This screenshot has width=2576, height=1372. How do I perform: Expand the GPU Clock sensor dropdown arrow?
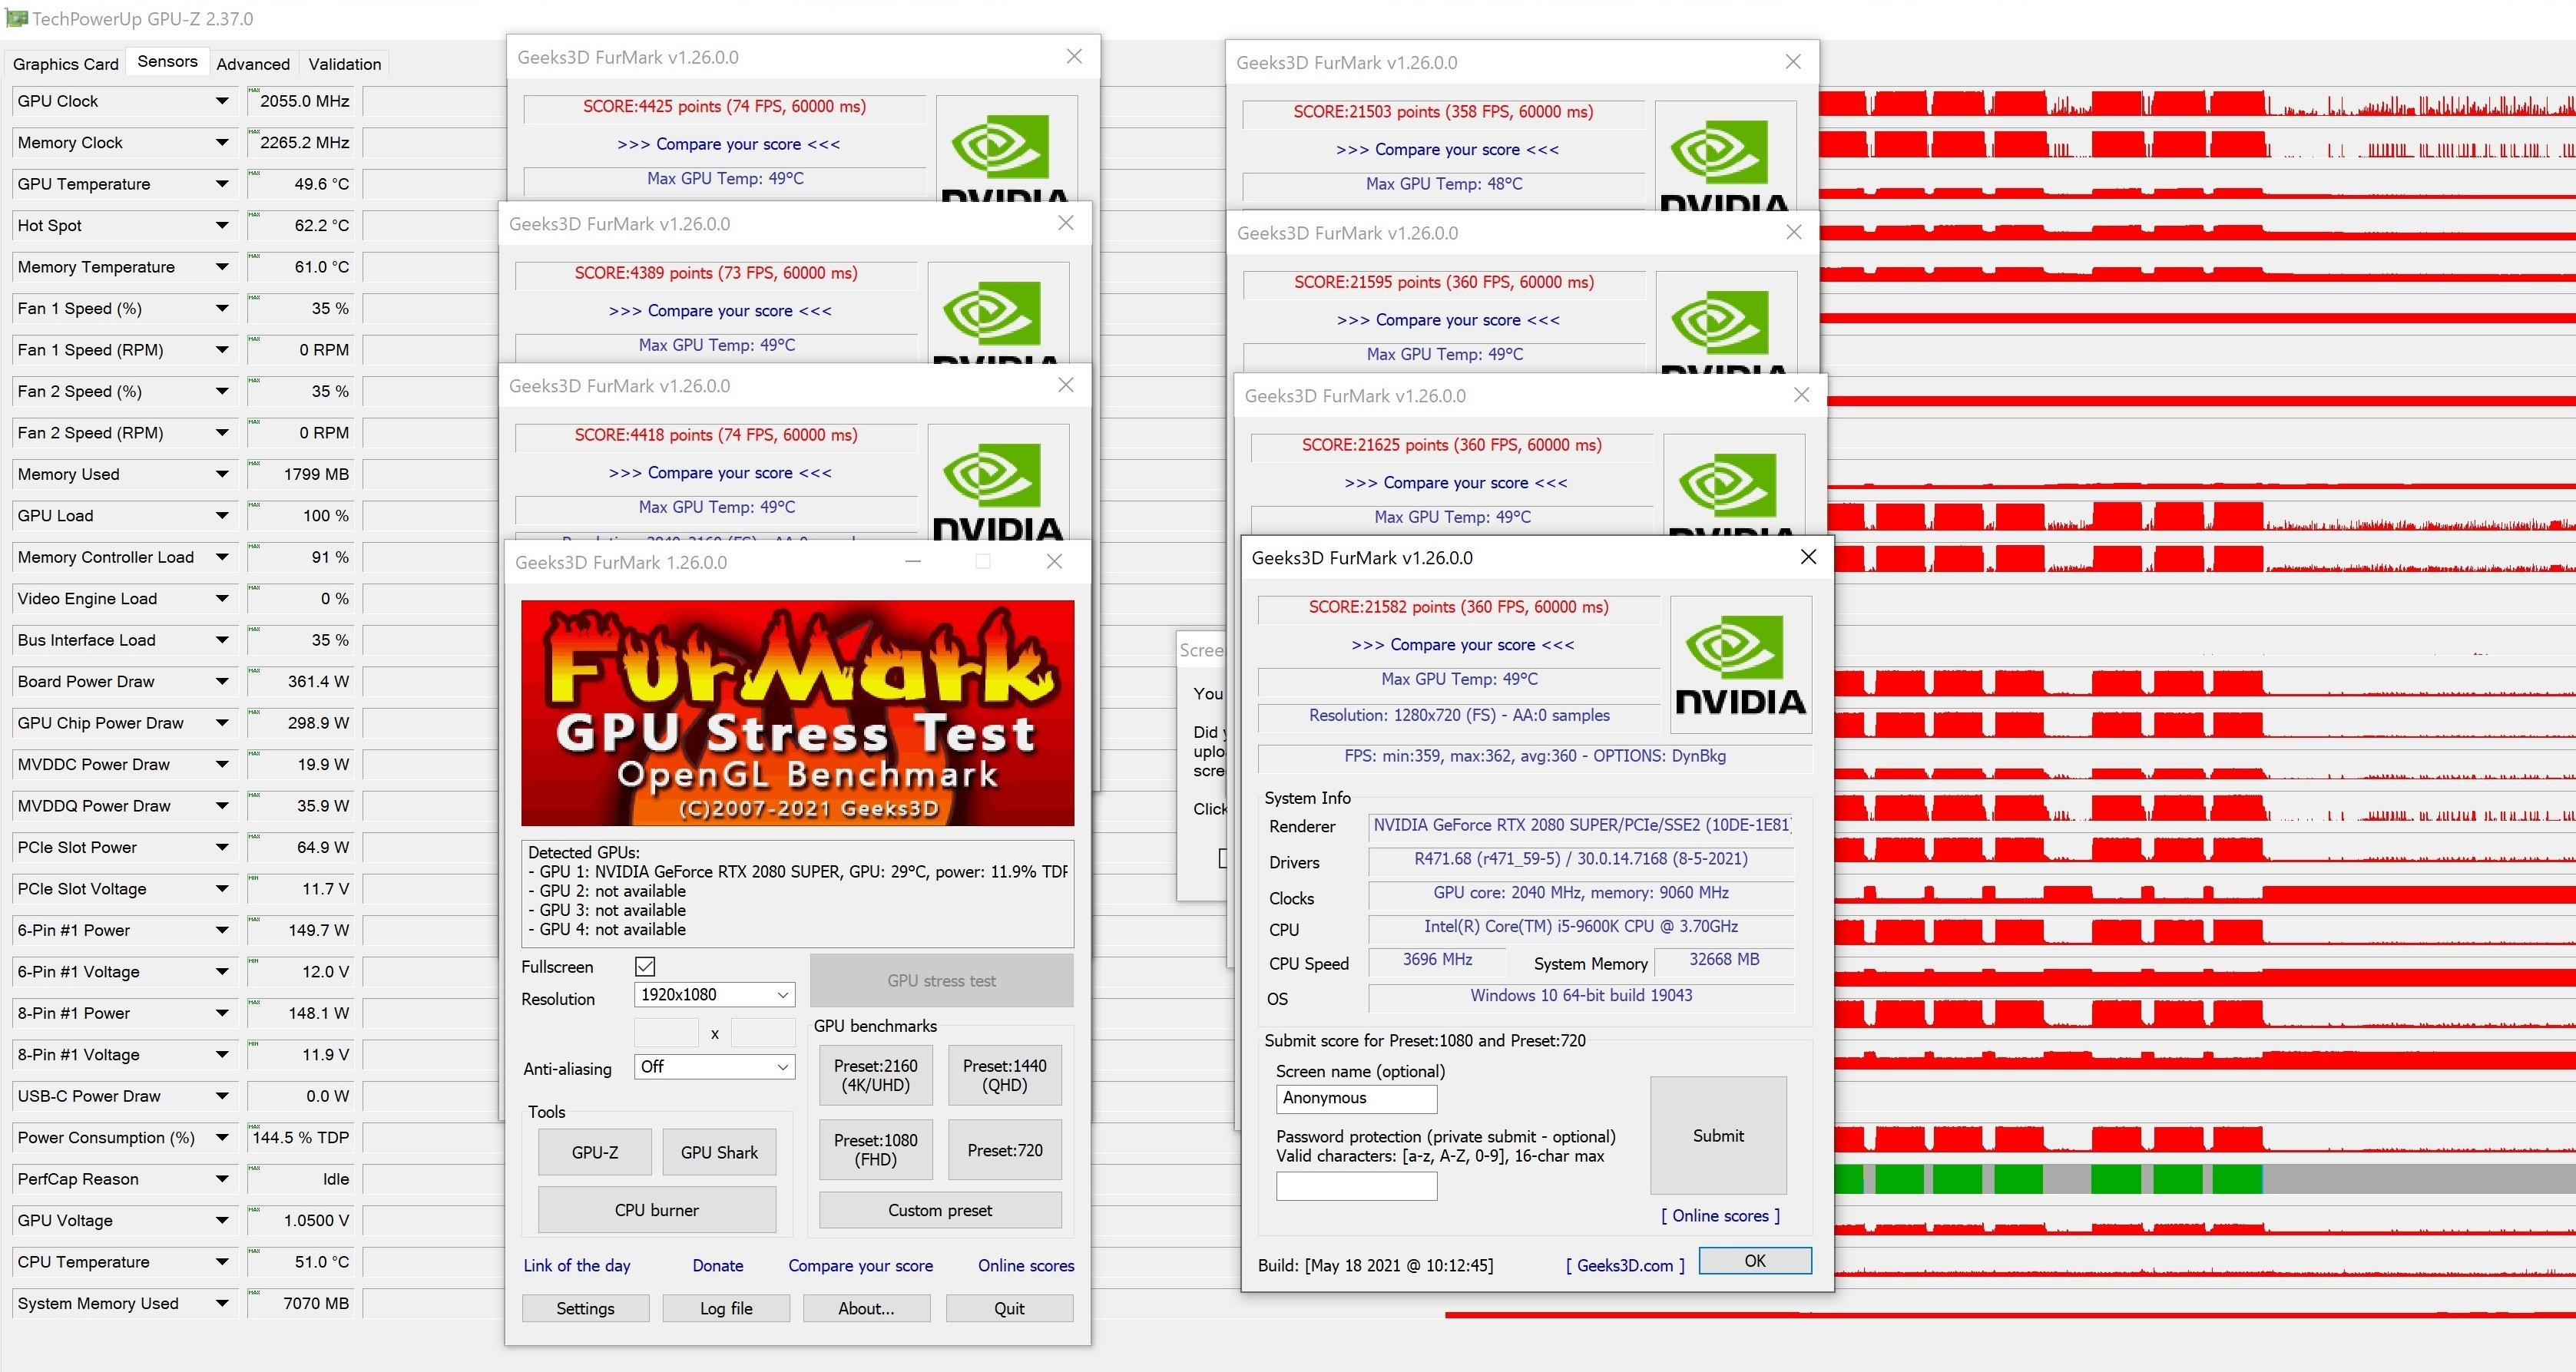point(221,101)
